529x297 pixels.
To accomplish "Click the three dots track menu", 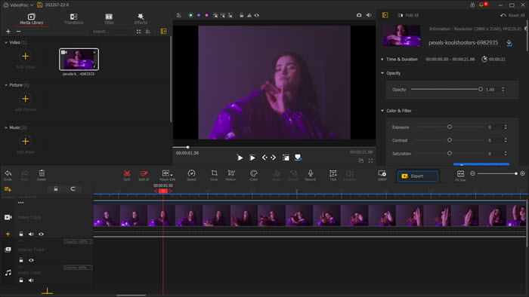I will click(x=21, y=203).
